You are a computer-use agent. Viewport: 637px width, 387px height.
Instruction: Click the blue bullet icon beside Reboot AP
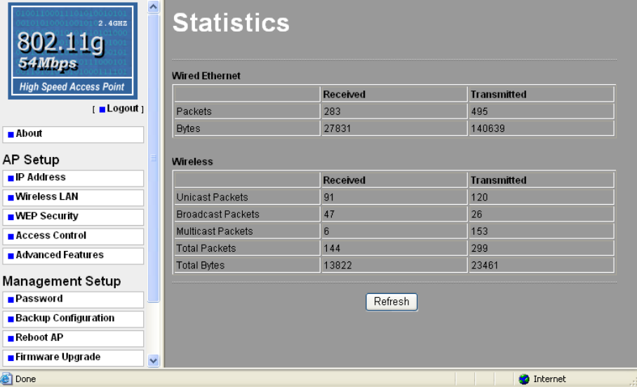pyautogui.click(x=11, y=339)
